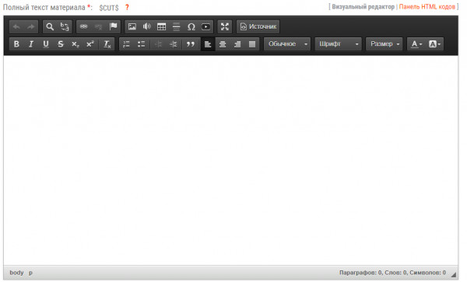This screenshot has height=282, width=467.
Task: Click into the editor text area
Action: coord(231,161)
